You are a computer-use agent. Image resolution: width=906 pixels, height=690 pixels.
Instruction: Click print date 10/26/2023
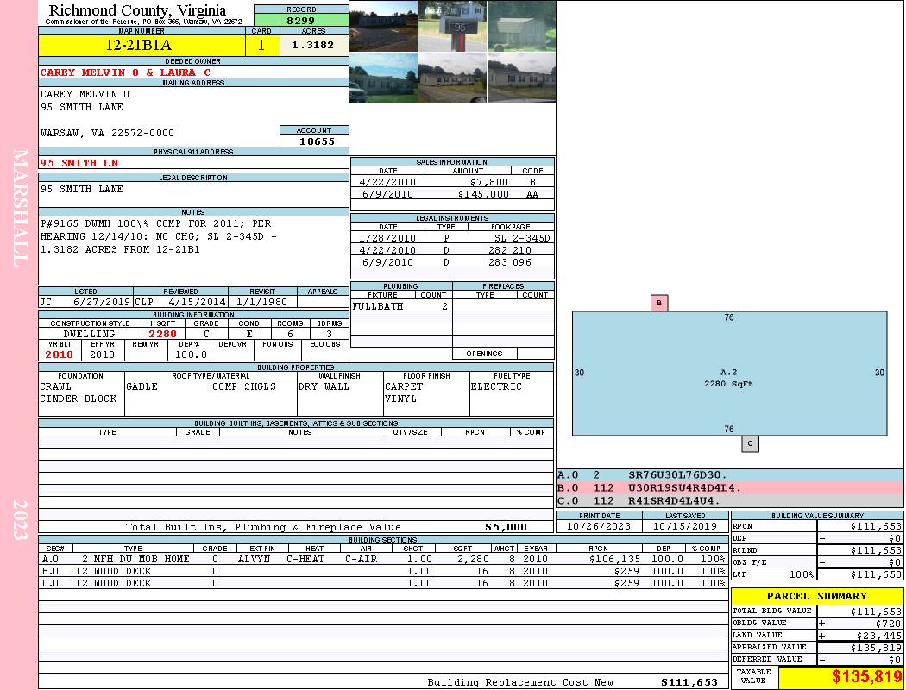599,526
